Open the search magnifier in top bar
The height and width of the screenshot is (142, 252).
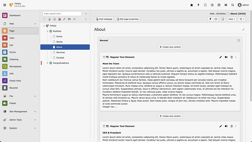[x=233, y=5]
